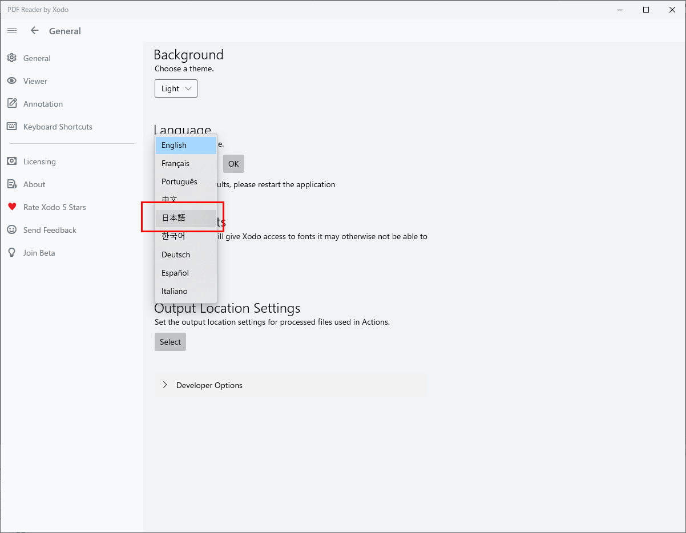Go to the About page

tap(34, 184)
